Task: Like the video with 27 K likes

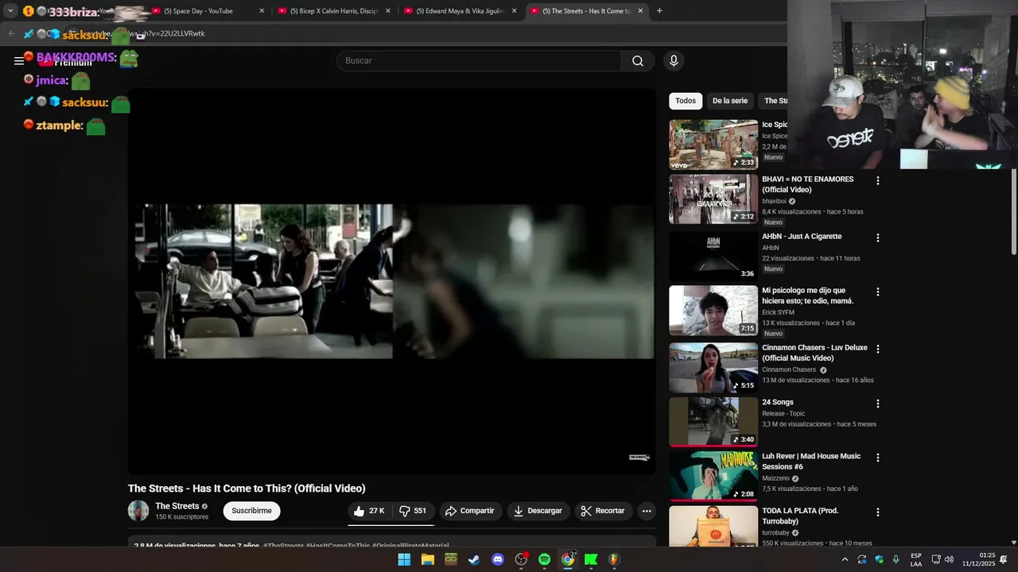Action: click(x=369, y=511)
